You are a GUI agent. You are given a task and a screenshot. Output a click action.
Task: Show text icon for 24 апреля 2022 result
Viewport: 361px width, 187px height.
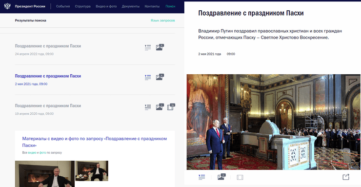pyautogui.click(x=148, y=47)
